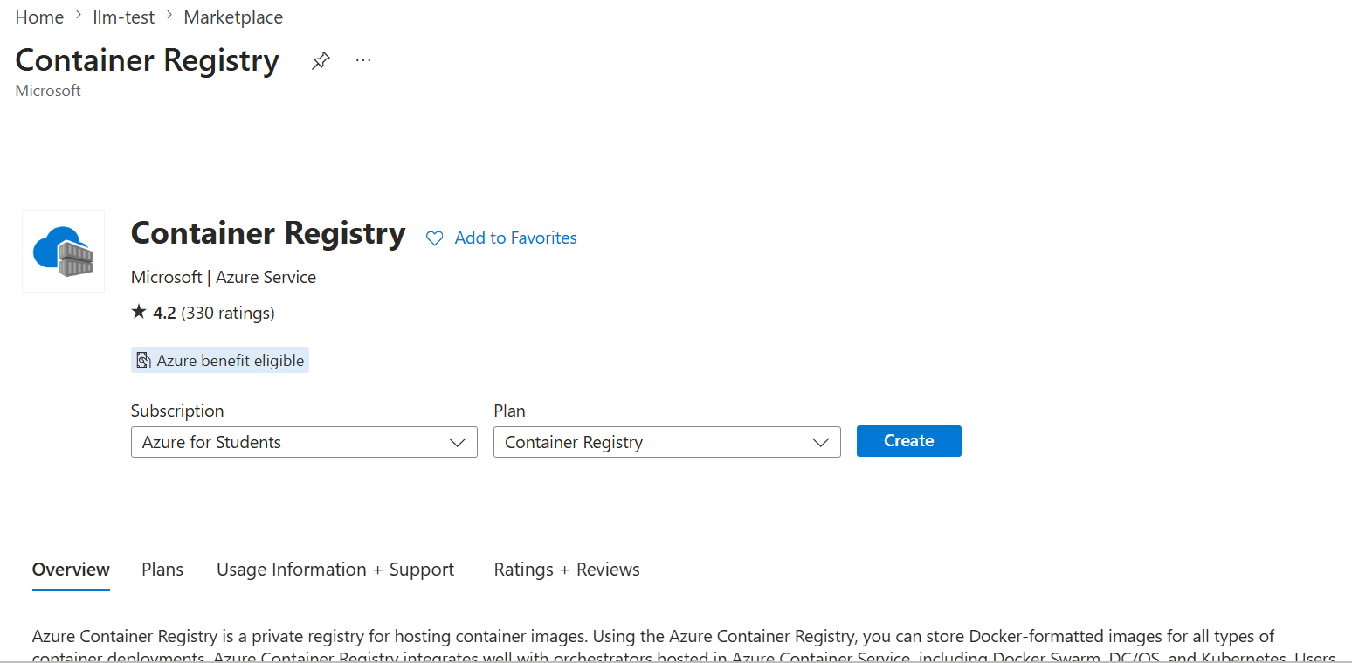Click the Azure benefit eligible badge icon
The image size is (1352, 663).
pyautogui.click(x=144, y=361)
